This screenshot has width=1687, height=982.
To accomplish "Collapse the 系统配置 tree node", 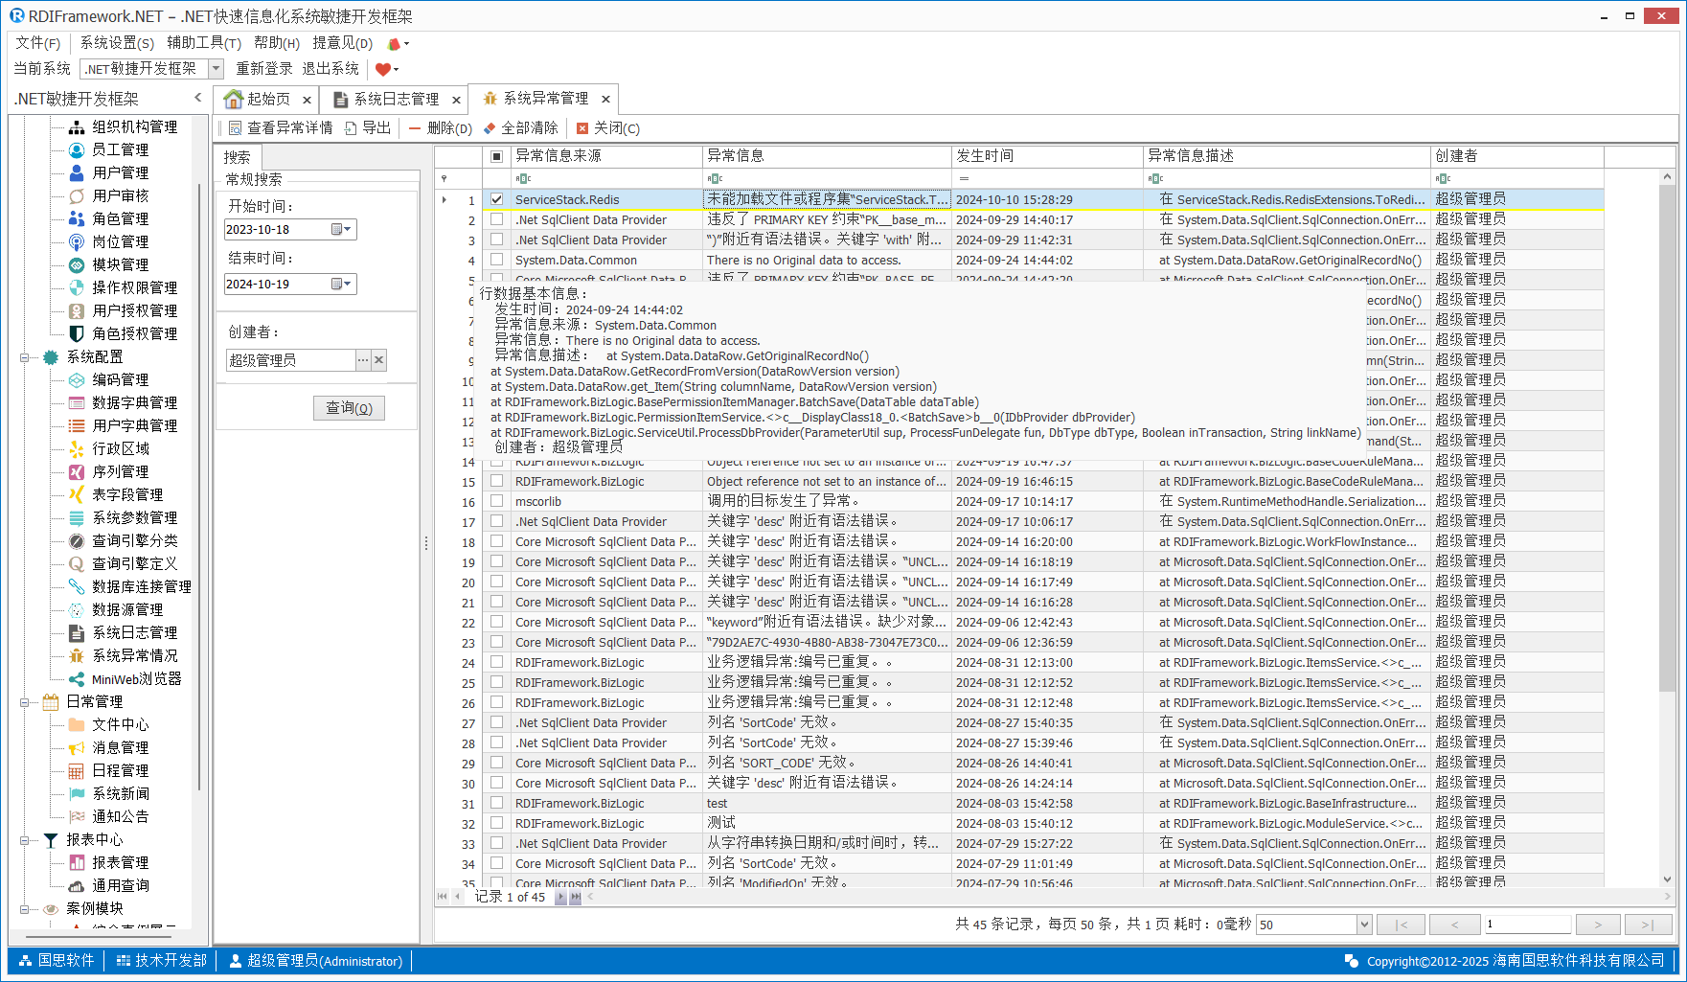I will pos(24,357).
